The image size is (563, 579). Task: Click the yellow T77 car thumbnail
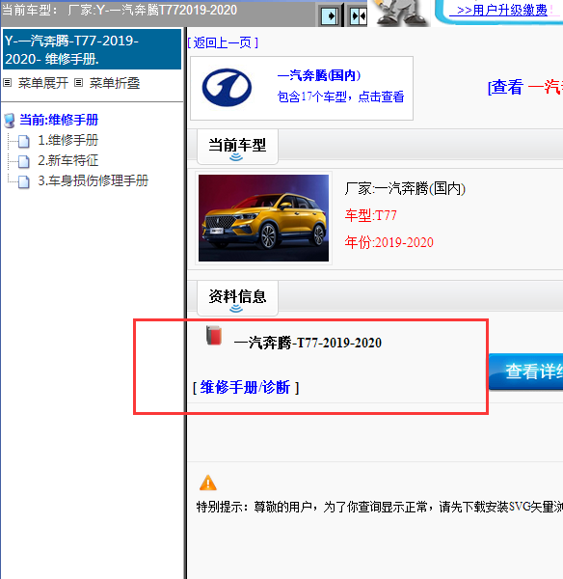pos(263,218)
